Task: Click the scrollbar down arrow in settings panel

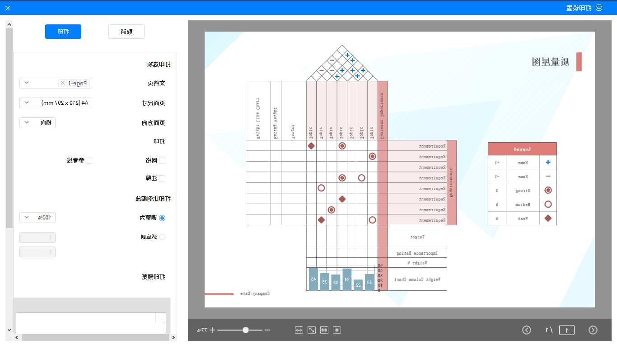Action: coord(9,330)
